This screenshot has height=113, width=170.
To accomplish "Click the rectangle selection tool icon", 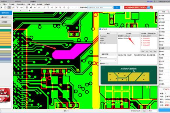I will (x=5, y=8).
